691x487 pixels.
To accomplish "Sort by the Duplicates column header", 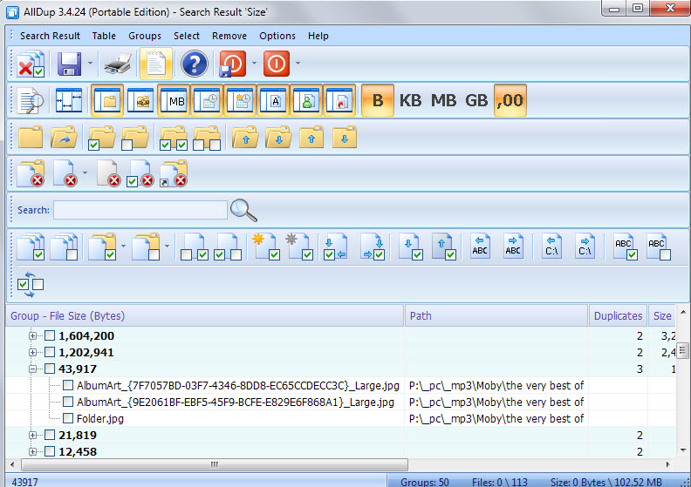I will pyautogui.click(x=618, y=316).
